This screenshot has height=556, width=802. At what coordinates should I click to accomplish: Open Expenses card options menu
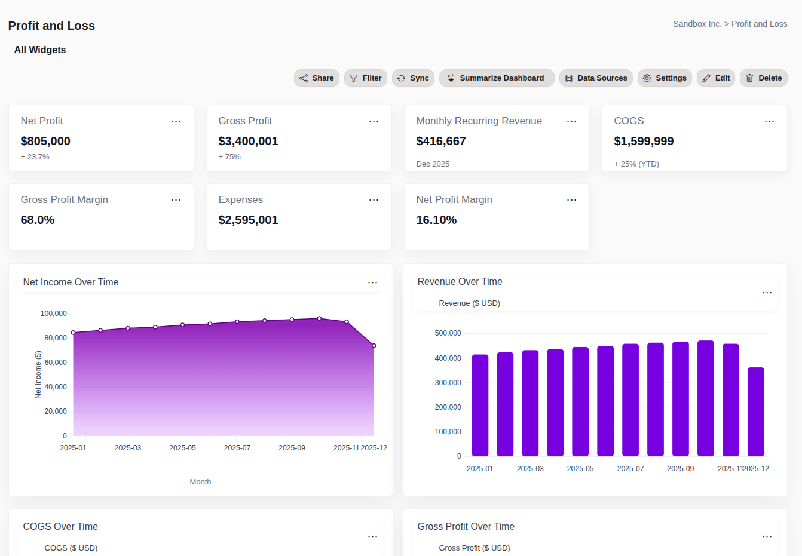coord(374,200)
